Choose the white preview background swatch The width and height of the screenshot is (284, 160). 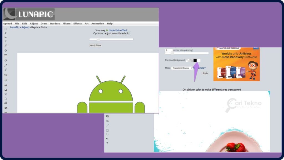(x=199, y=60)
